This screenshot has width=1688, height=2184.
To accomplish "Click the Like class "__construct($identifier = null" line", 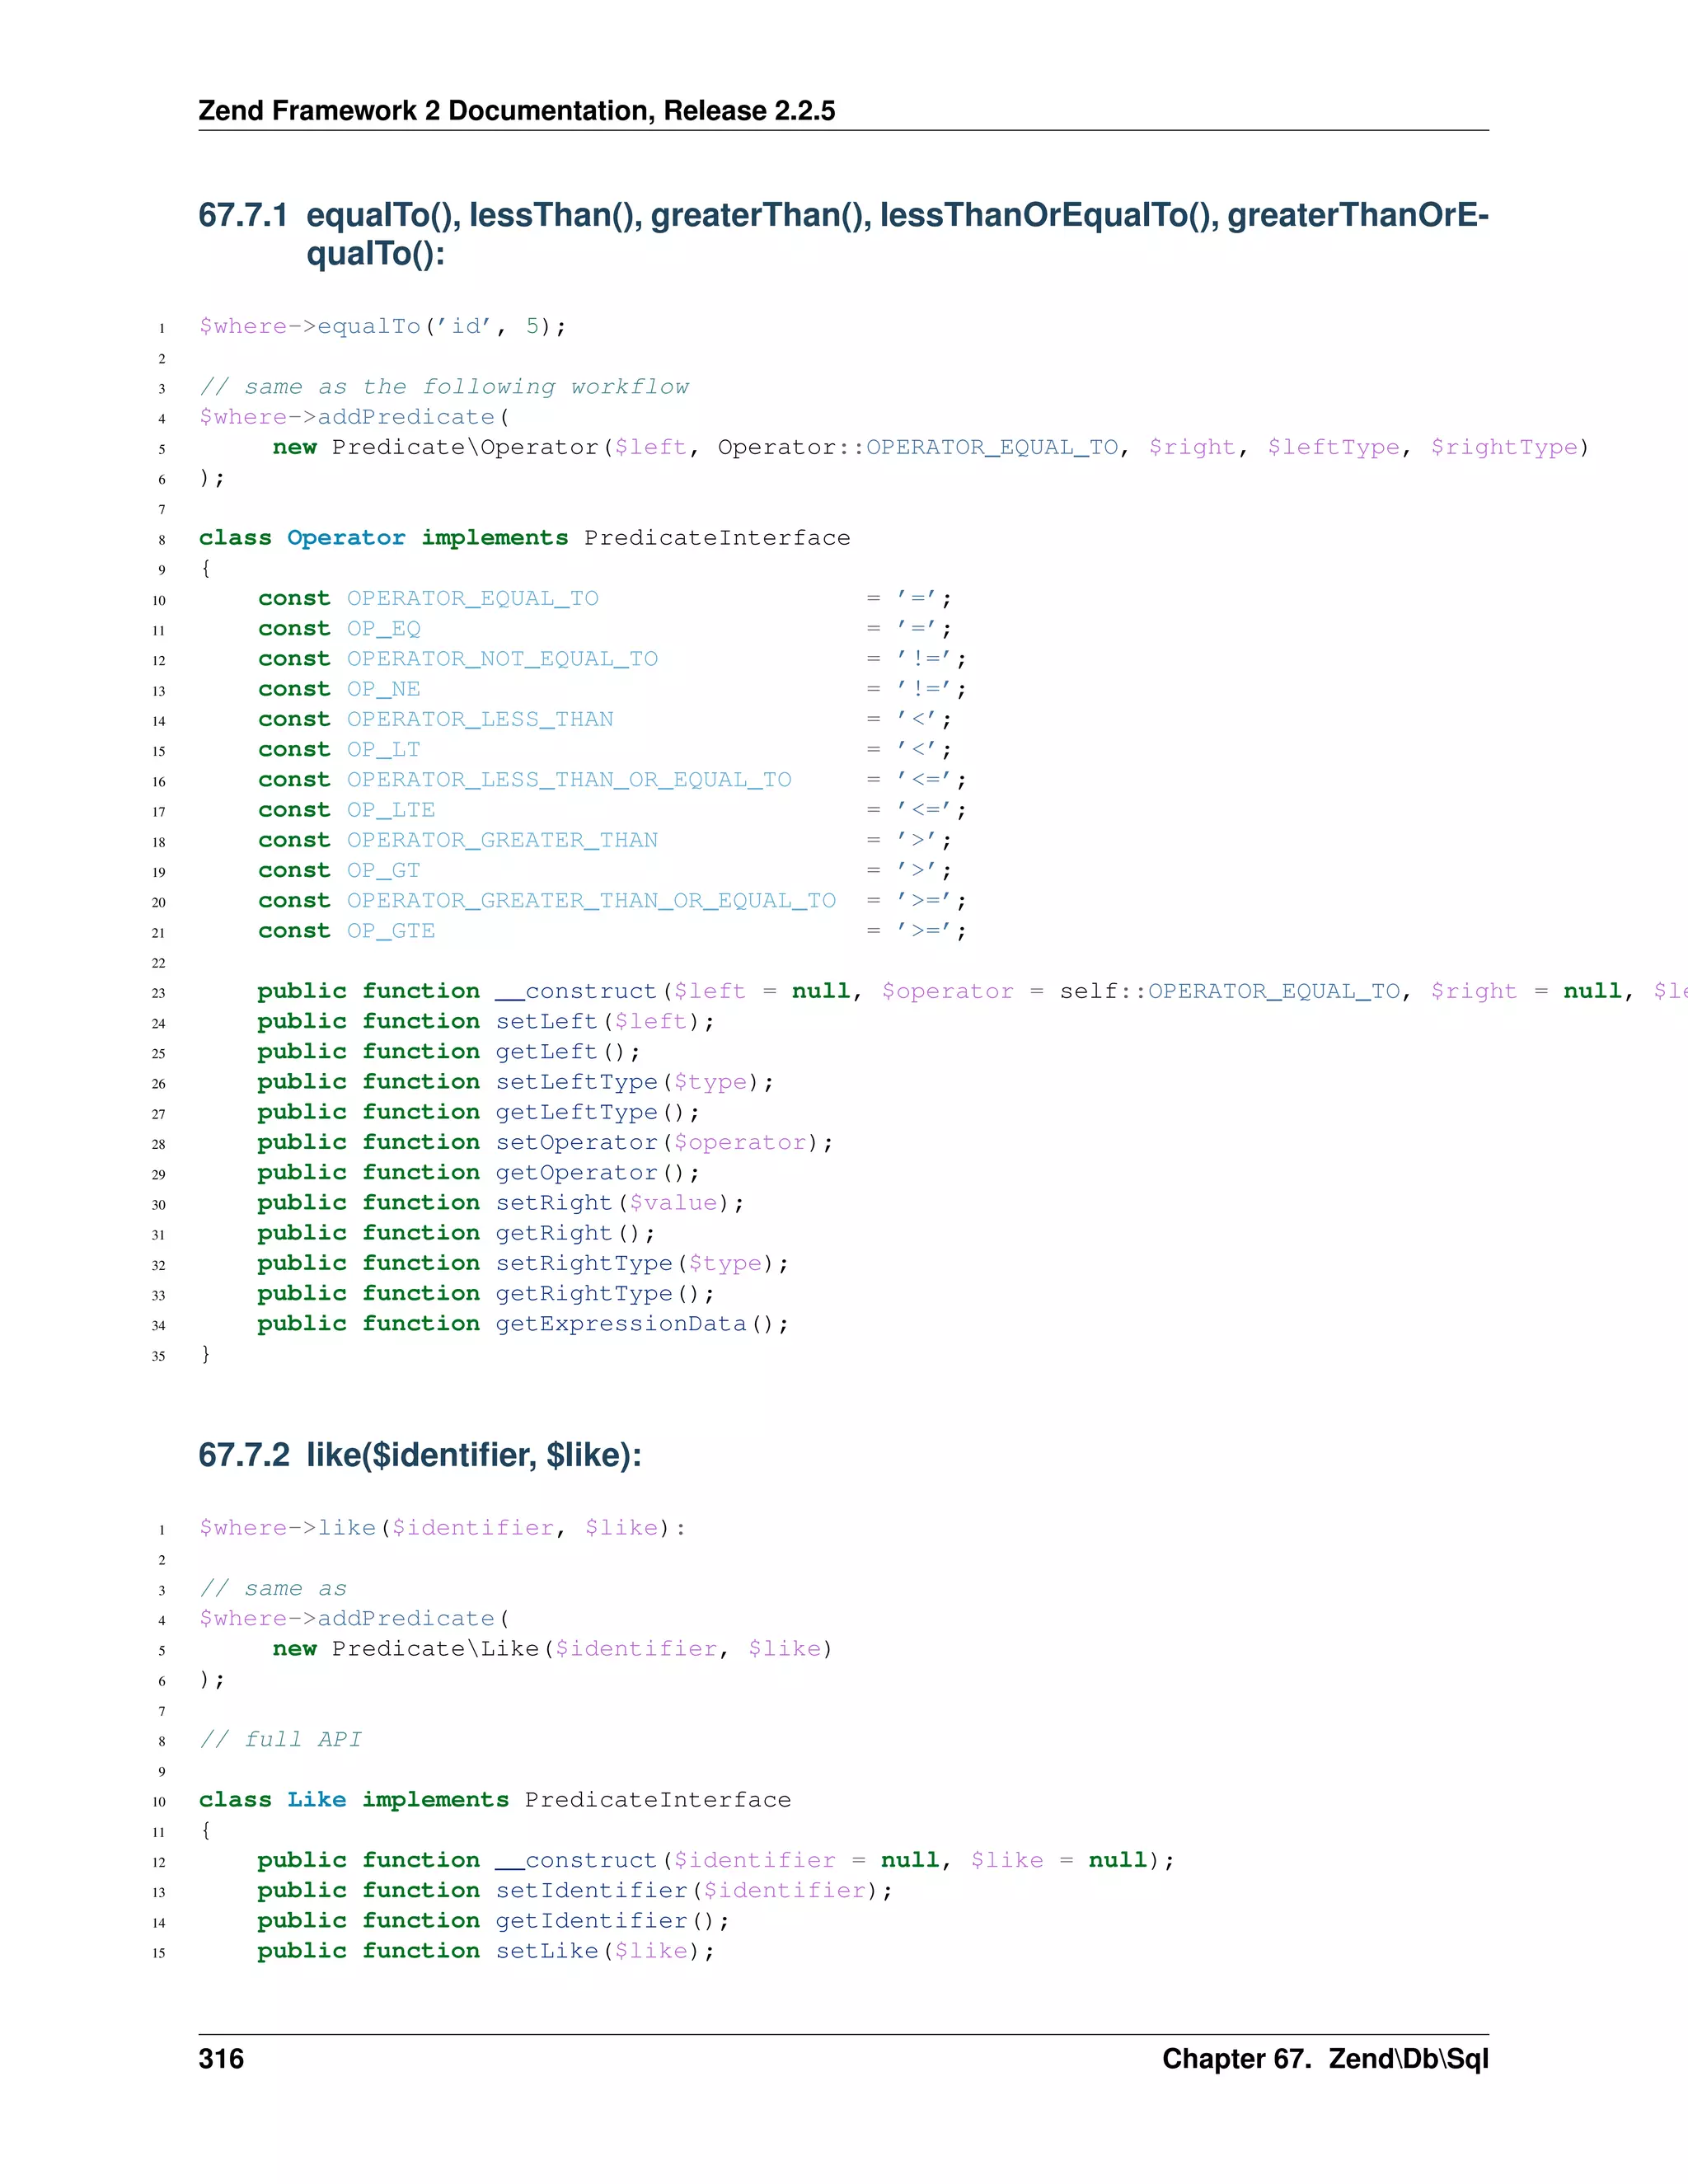I will (716, 1860).
